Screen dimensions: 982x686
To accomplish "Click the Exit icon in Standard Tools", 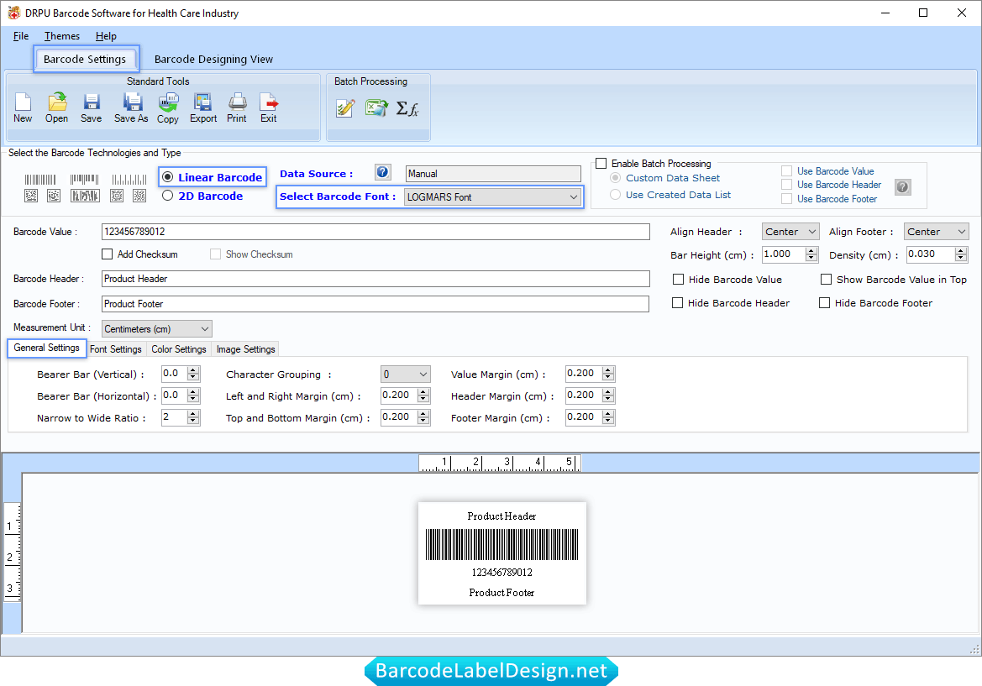I will (269, 107).
